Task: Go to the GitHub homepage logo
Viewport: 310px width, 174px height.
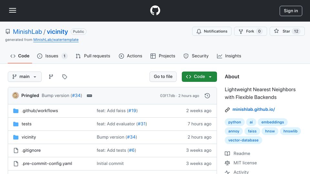Action: (x=155, y=10)
